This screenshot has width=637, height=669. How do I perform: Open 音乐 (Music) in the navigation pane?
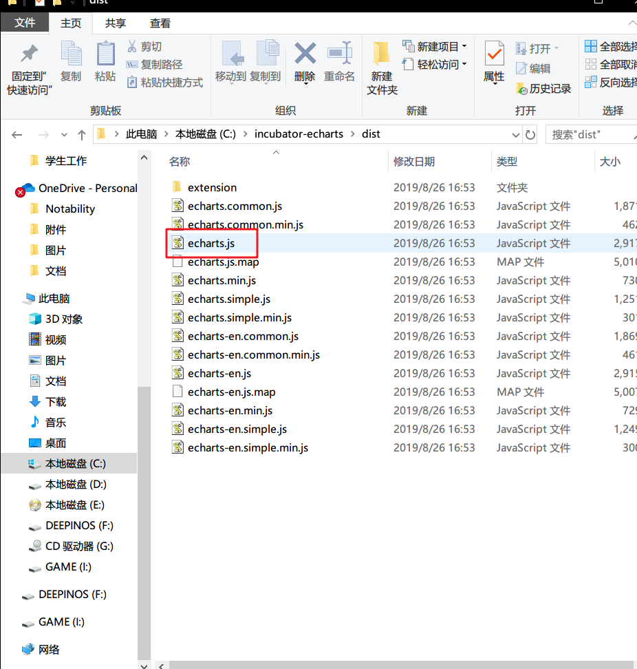pos(56,423)
